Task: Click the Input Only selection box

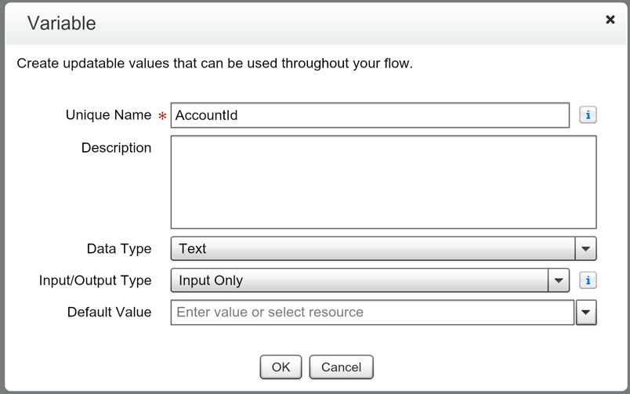Action: click(x=360, y=280)
